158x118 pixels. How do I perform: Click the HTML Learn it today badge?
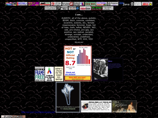[x=22, y=4]
